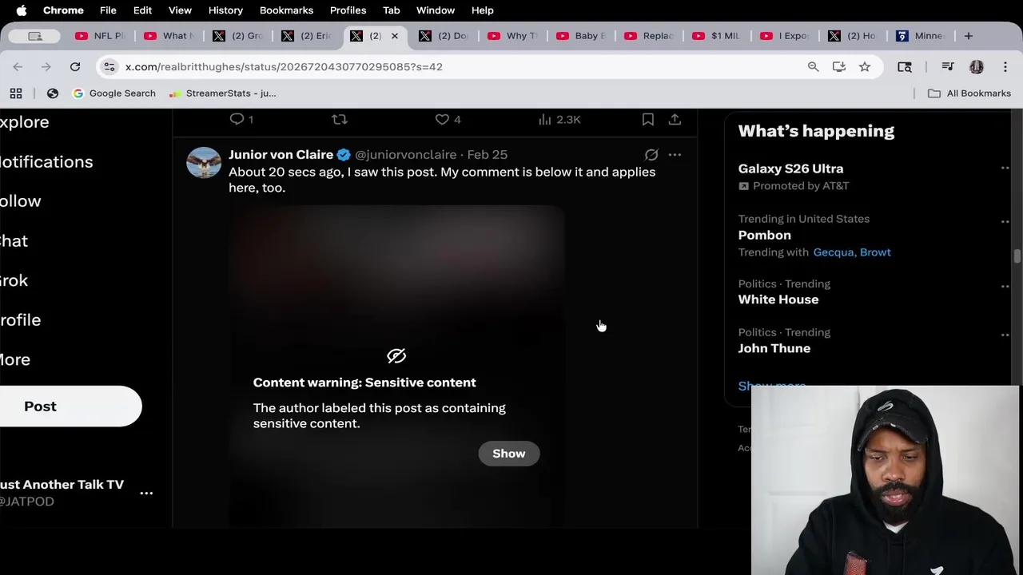The width and height of the screenshot is (1023, 575).
Task: Click the verified badge beside Junior von Claire
Action: (x=344, y=155)
